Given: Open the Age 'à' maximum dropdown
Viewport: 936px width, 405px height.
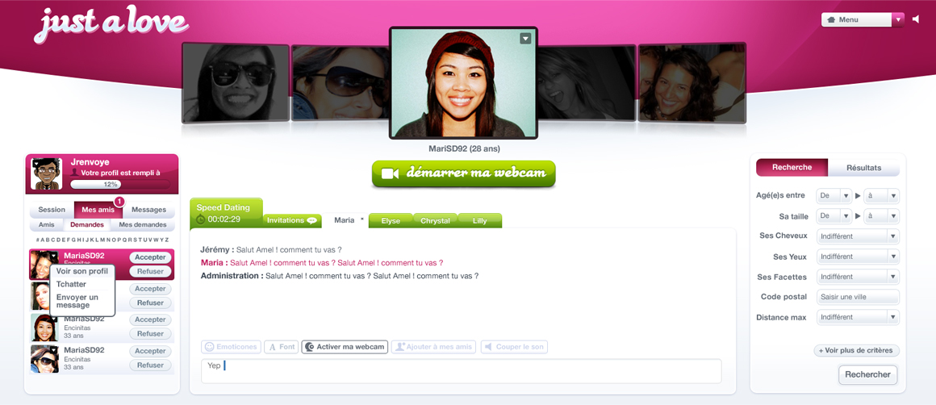Looking at the screenshot, I should click(x=882, y=195).
